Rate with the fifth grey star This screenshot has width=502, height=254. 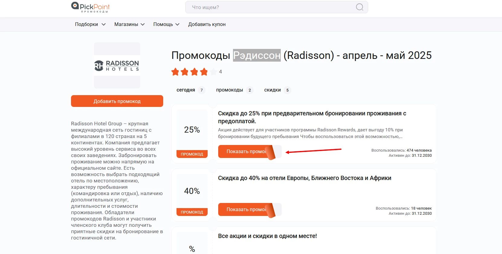point(214,72)
